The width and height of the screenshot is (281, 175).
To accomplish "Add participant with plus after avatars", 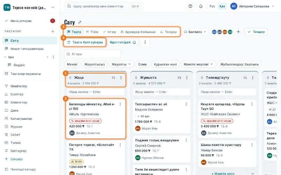I will pos(238,32).
